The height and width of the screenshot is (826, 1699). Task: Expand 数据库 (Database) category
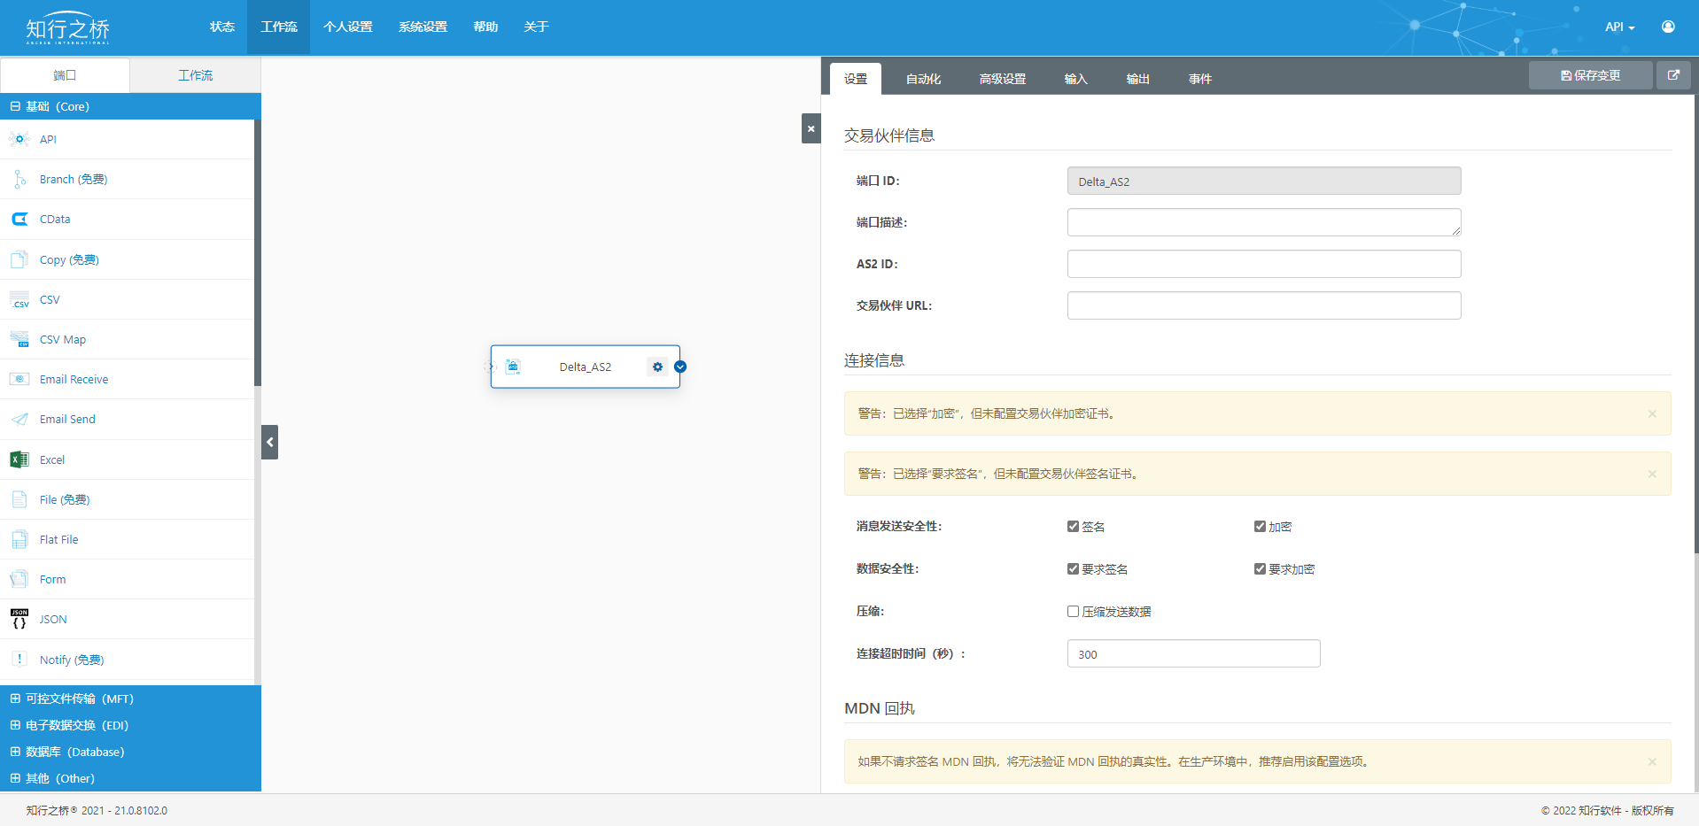point(130,752)
